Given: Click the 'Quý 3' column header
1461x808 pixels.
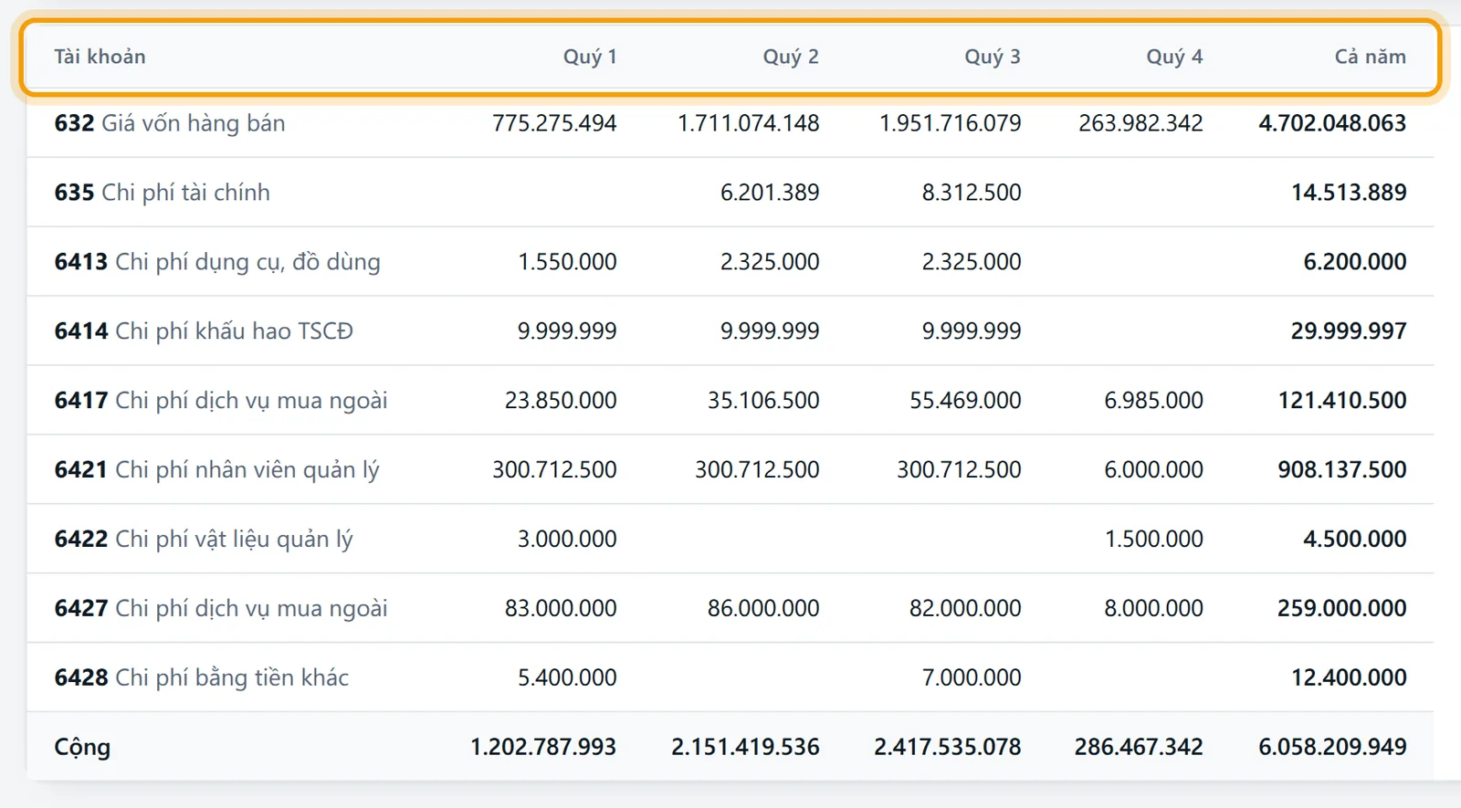Looking at the screenshot, I should click(993, 57).
